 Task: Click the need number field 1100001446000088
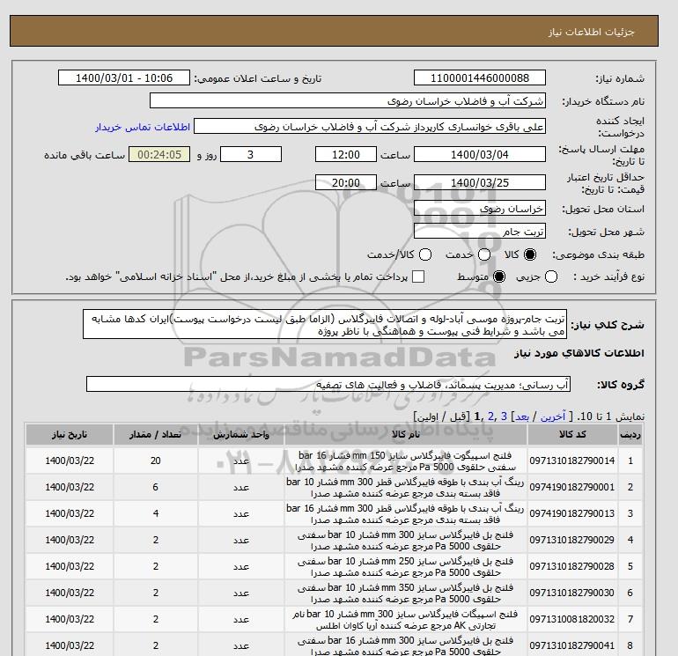pyautogui.click(x=480, y=77)
